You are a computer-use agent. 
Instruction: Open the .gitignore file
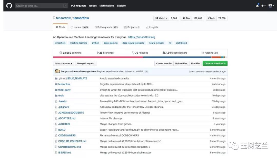point(64,107)
